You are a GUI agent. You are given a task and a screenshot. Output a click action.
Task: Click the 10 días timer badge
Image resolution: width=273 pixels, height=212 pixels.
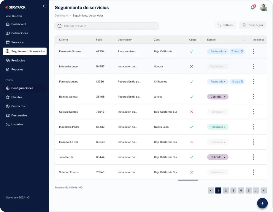tap(237, 82)
